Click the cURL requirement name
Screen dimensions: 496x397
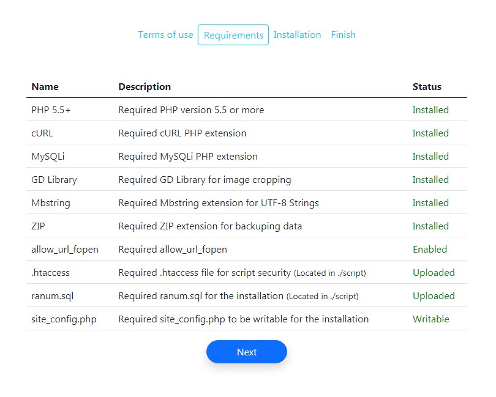click(42, 133)
